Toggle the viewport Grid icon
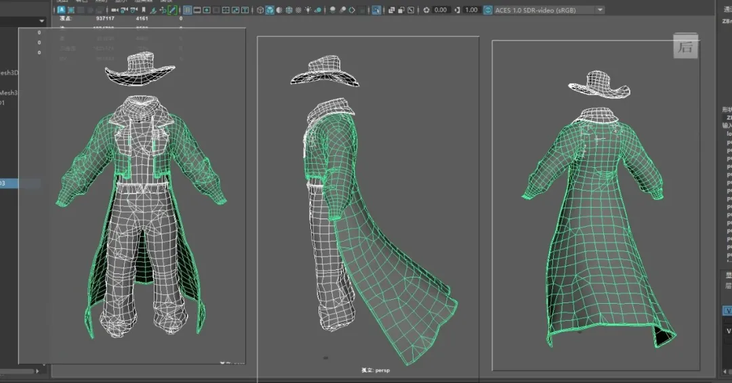This screenshot has height=383, width=732. 187,9
